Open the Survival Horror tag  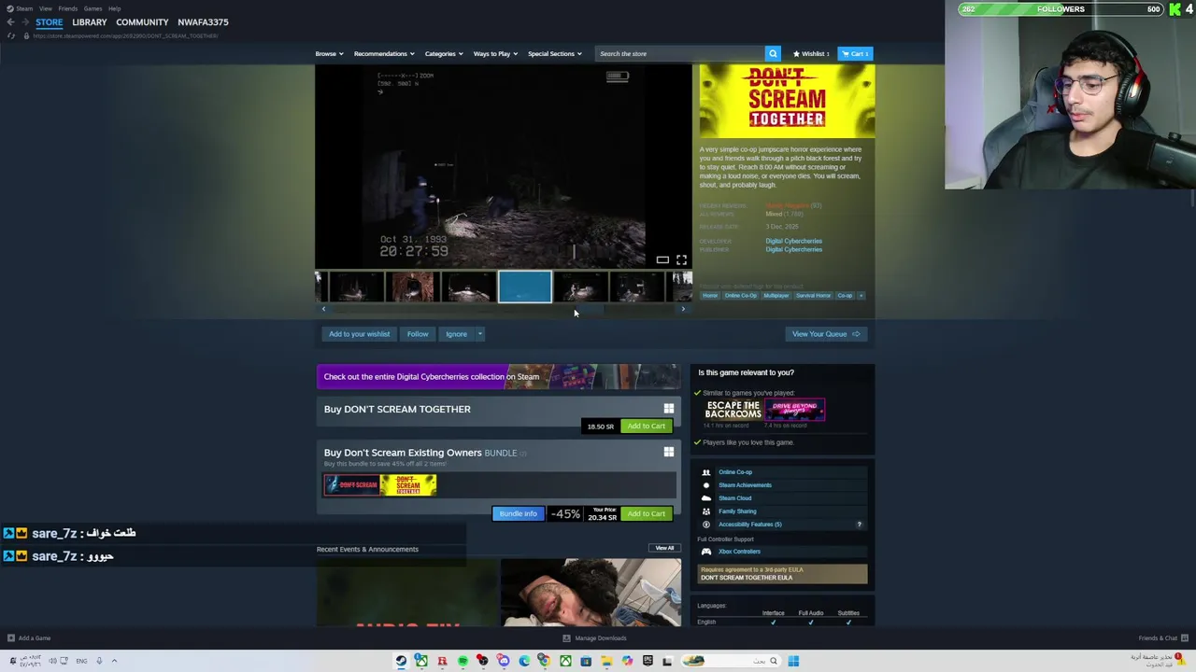(813, 296)
